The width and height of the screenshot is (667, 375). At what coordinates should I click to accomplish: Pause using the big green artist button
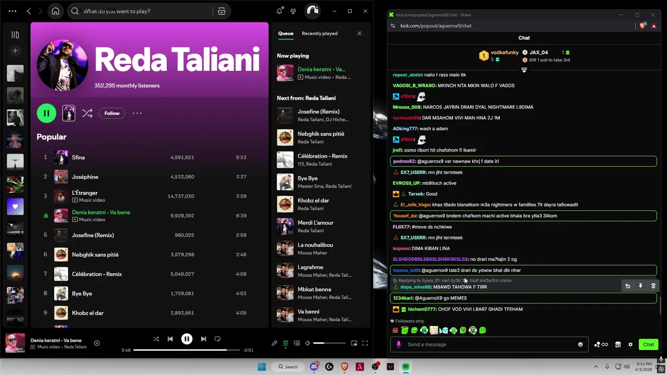pos(46,113)
